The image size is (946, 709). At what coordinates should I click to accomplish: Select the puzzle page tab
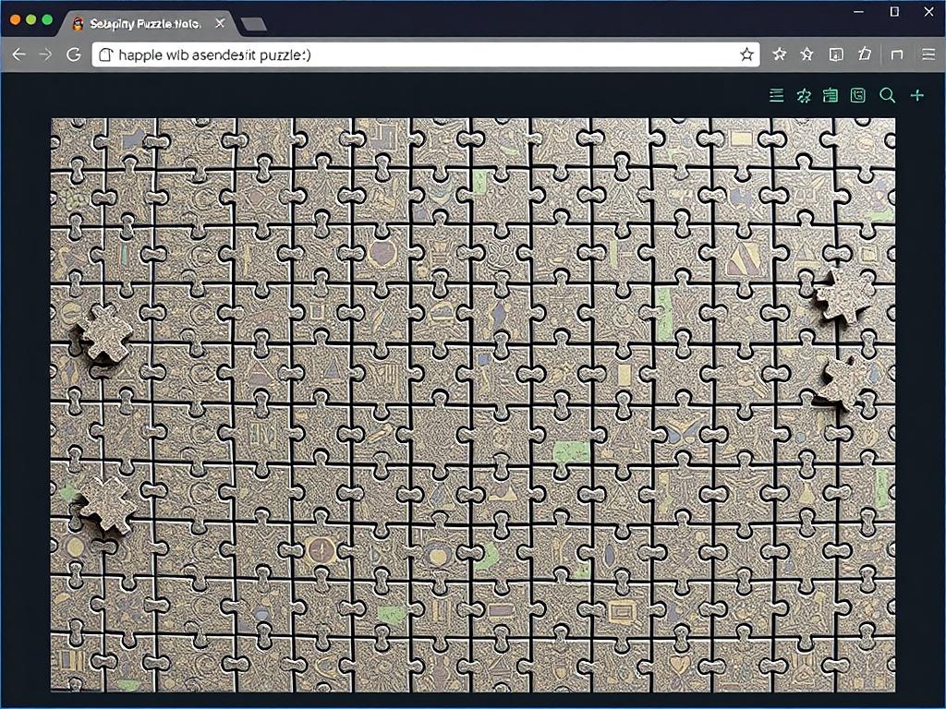[x=139, y=24]
